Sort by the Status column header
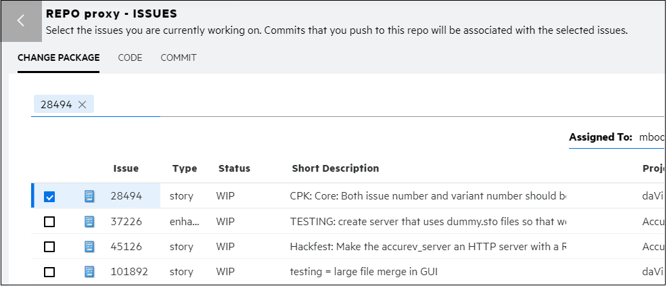The height and width of the screenshot is (286, 667). (234, 168)
